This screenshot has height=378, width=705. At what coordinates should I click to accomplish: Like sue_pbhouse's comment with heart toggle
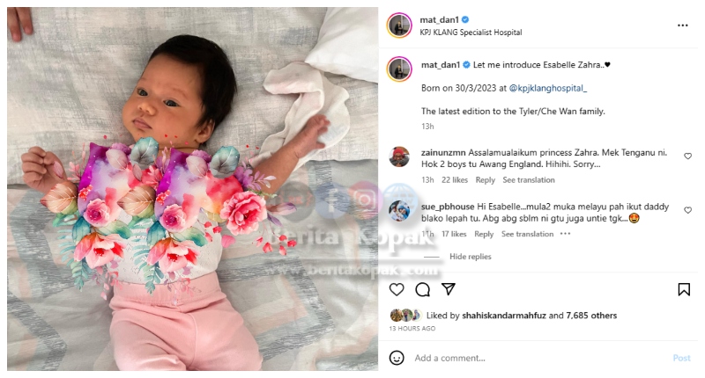pyautogui.click(x=687, y=210)
